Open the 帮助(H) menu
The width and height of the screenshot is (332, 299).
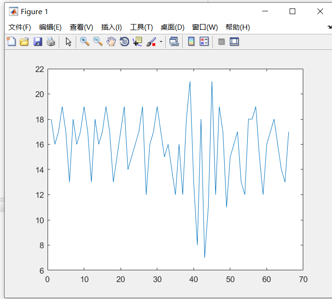237,27
